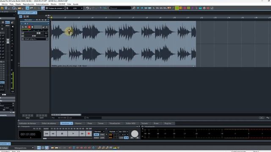Select the zoom magnifier tool in toolbar
Screen dimensions: 271x152
14,8
